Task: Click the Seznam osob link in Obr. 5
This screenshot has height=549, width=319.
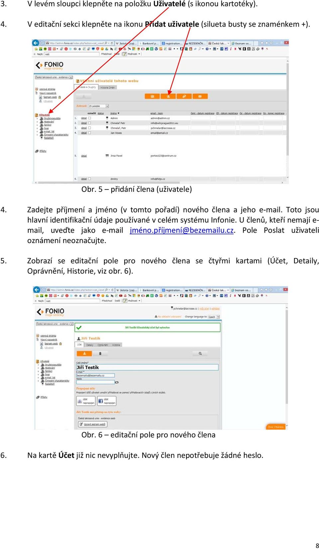Action: tap(50, 97)
